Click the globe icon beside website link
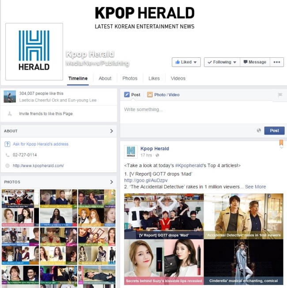The width and height of the screenshot is (287, 288). pyautogui.click(x=8, y=166)
